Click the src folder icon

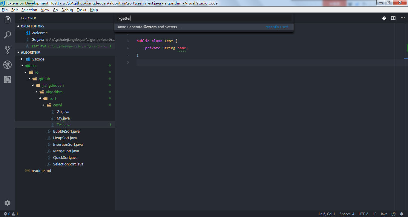tap(28, 66)
